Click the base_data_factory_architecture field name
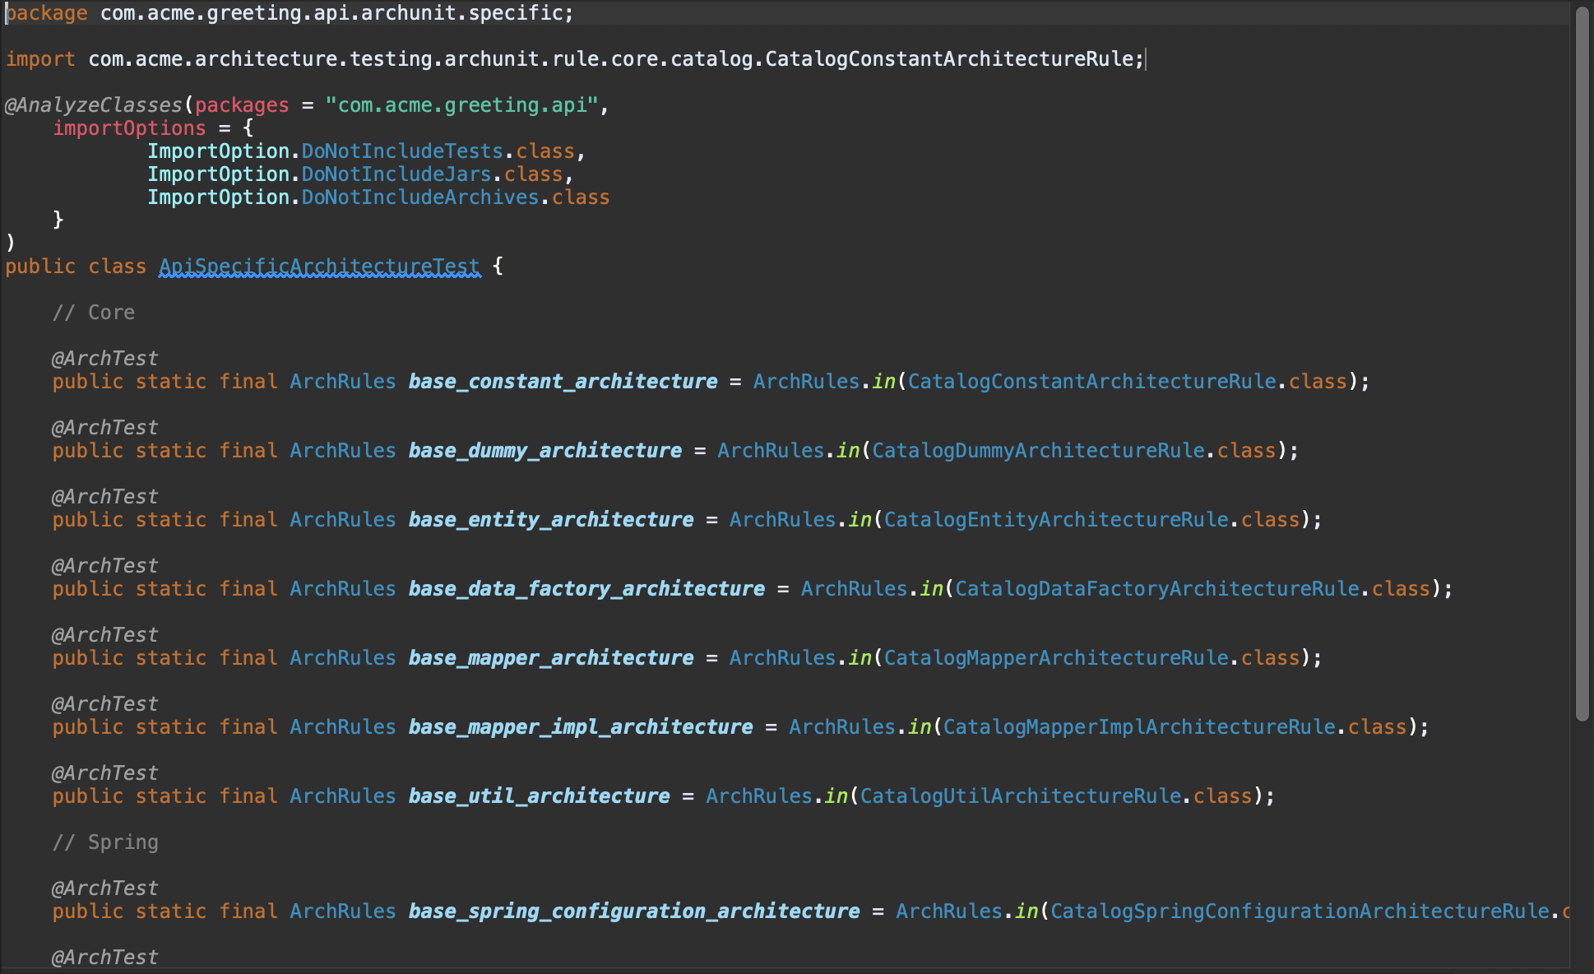Screen dimensions: 1594x974 click(x=586, y=589)
